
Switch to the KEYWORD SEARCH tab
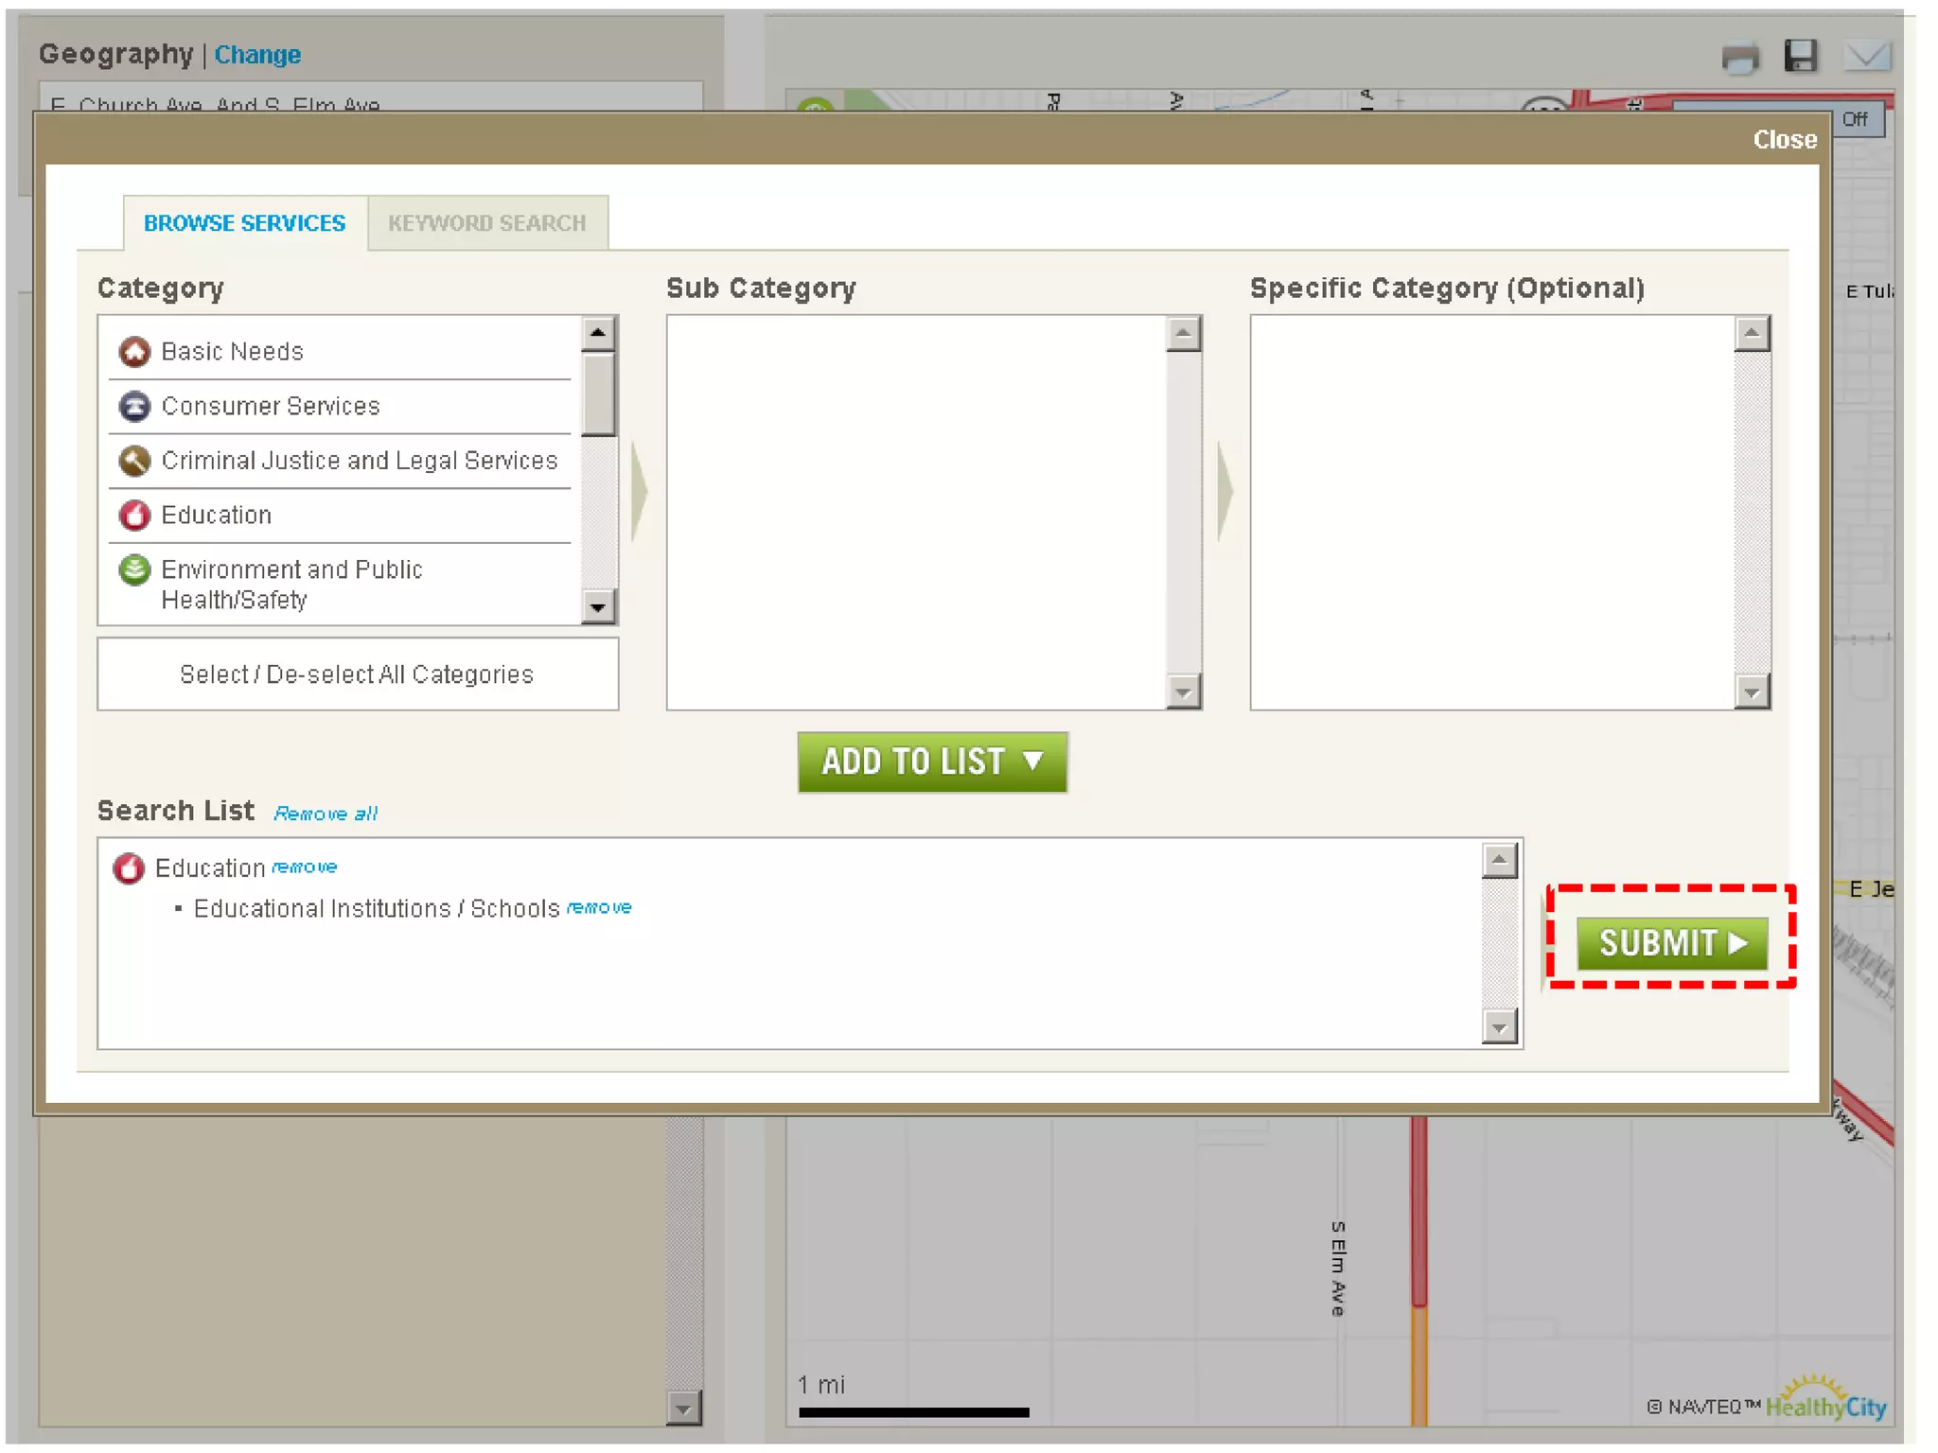486,224
